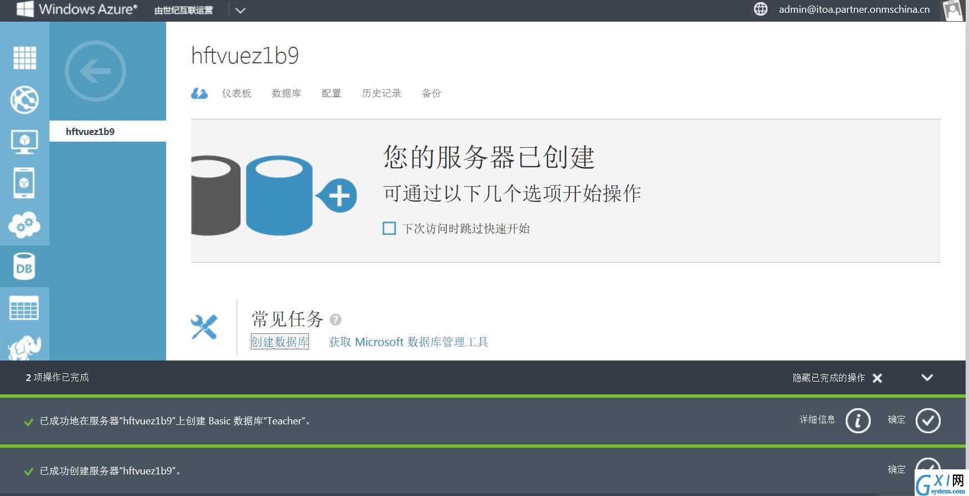Click 获取 Microsoft 数据库管理工具 link
969x496 pixels.
click(x=409, y=342)
